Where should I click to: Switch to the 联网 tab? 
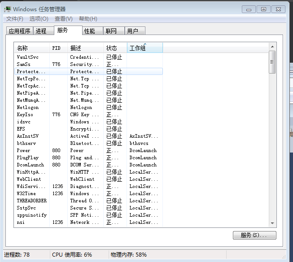pos(114,31)
